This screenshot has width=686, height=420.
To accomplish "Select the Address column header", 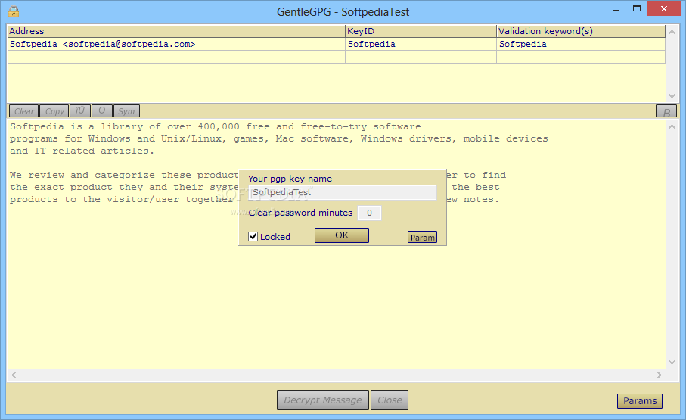I will point(176,31).
